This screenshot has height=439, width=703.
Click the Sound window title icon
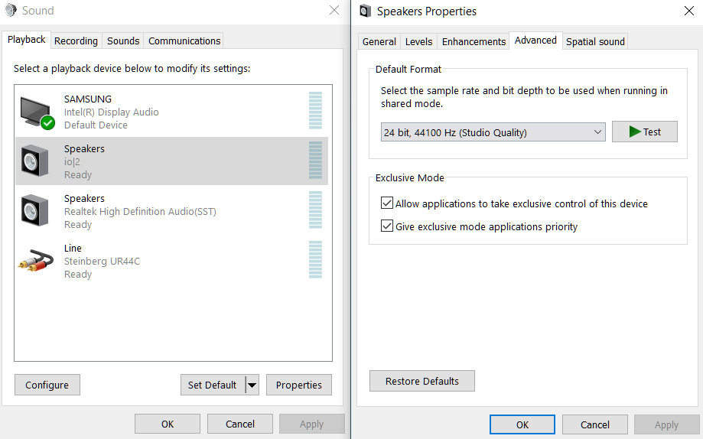(11, 11)
